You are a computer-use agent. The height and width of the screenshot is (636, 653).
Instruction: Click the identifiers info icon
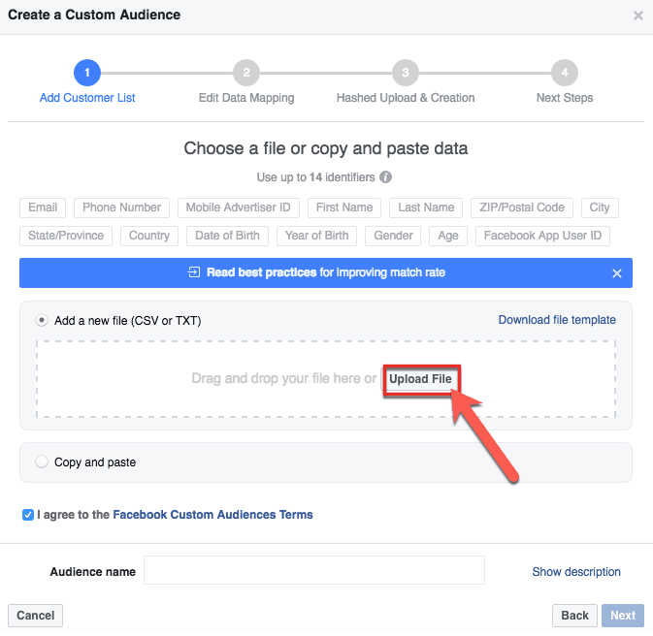tap(385, 177)
